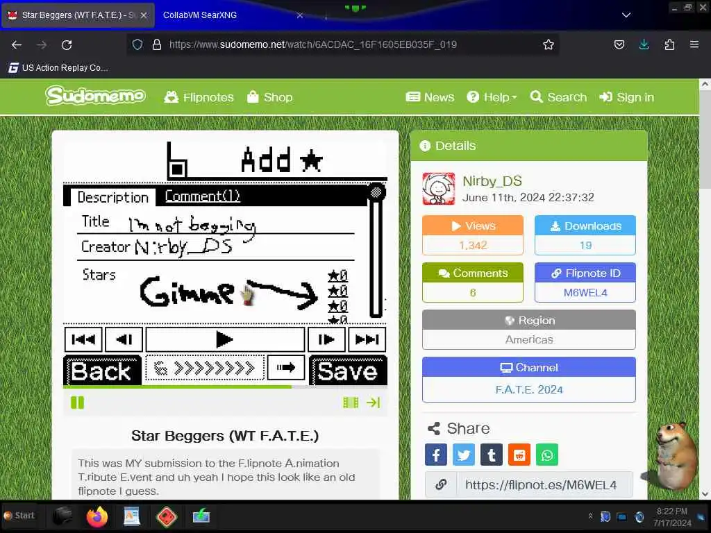The image size is (711, 533).
Task: Open the Shop page
Action: coord(269,97)
